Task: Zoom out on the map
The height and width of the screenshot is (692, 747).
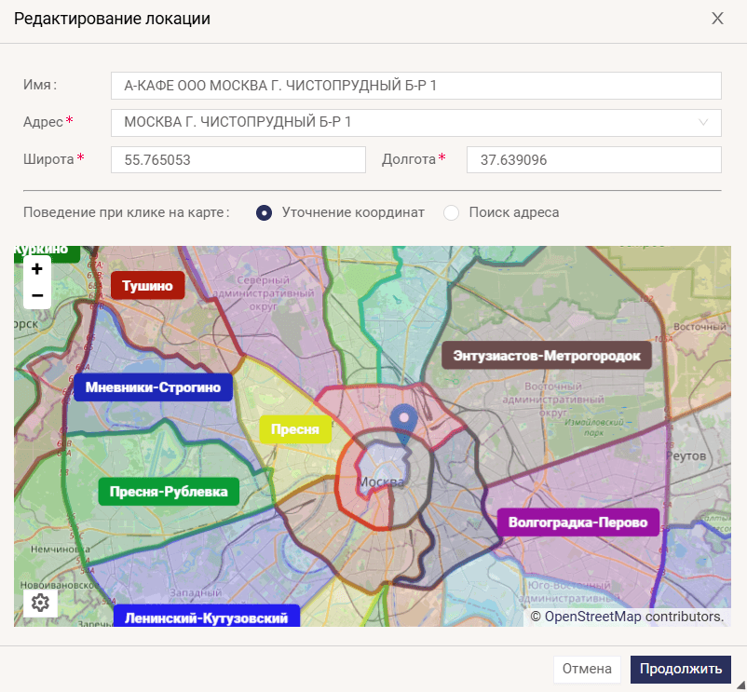Action: pos(37,295)
